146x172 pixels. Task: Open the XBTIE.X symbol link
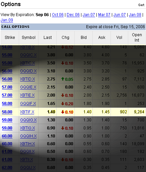27,95
